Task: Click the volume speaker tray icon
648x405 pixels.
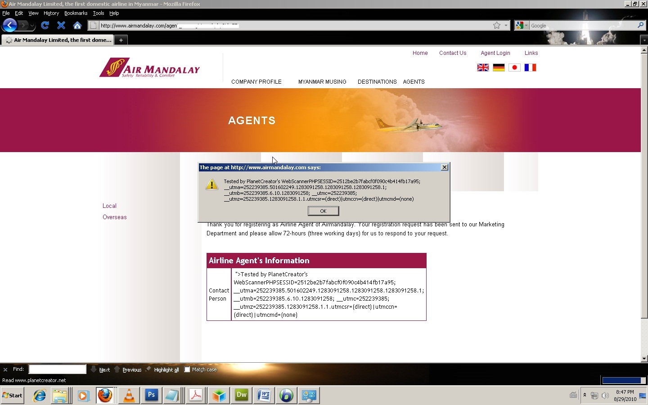Action: 605,396
